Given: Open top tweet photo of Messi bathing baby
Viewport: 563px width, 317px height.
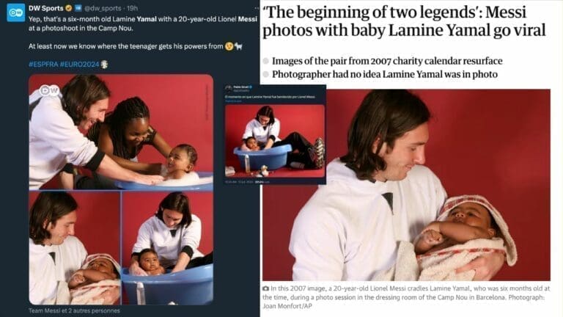Looking at the screenshot, I should tap(121, 132).
